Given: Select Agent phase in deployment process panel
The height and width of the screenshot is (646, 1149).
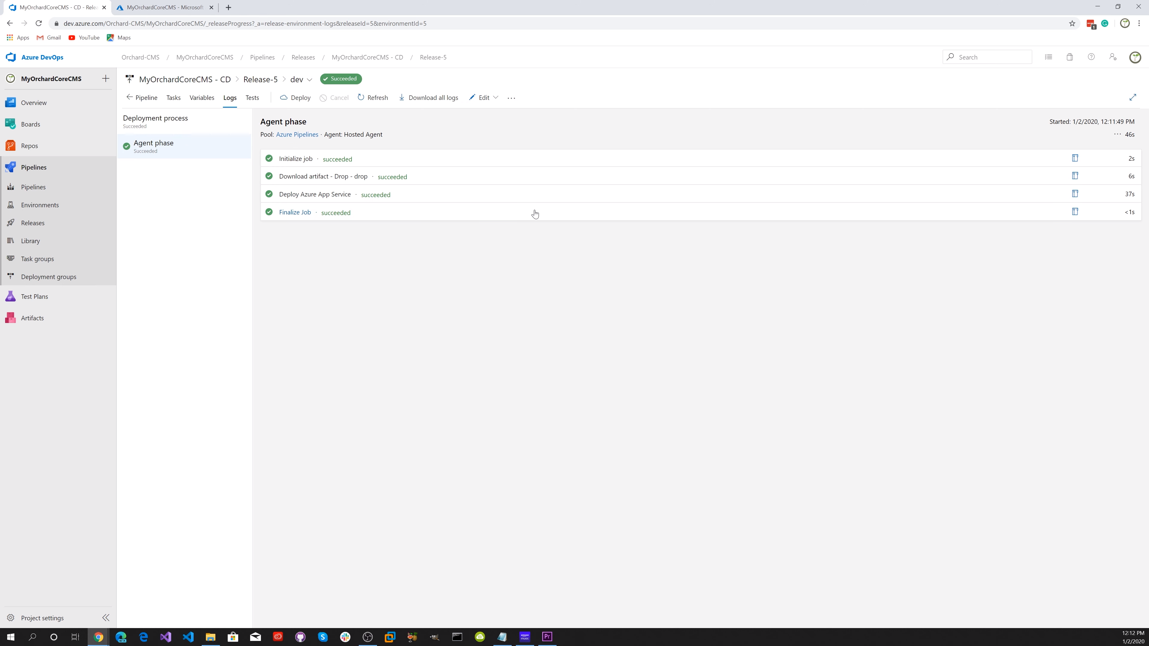Looking at the screenshot, I should 184,146.
